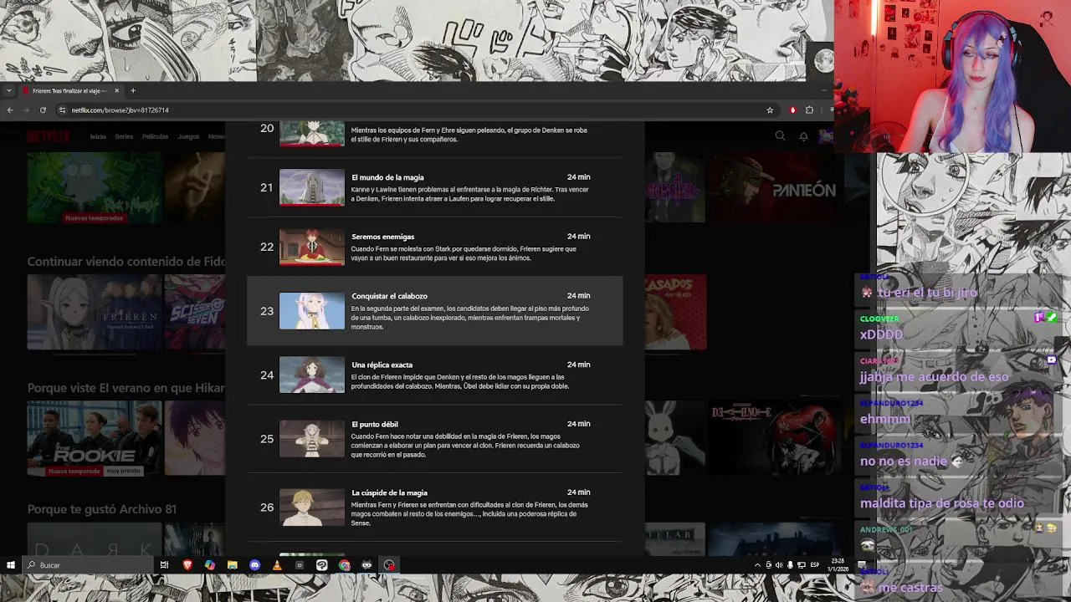This screenshot has height=602, width=1071.
Task: Open volume control in system tray
Action: coord(779,565)
